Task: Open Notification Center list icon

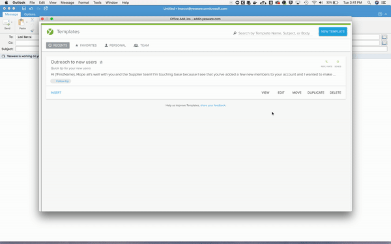Action: tap(384, 3)
